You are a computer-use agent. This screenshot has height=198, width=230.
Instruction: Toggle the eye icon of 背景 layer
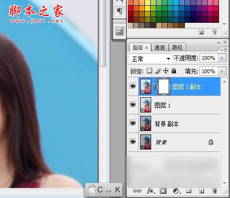tap(133, 141)
